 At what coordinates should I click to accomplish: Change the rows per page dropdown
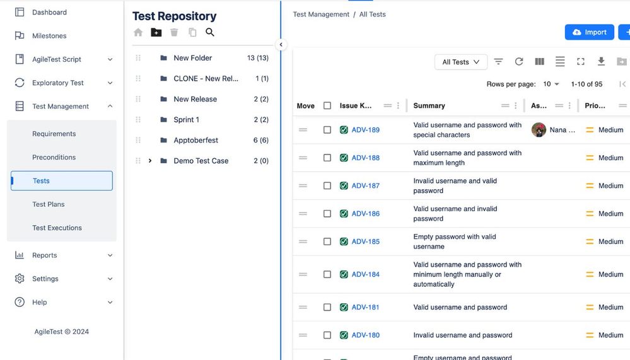point(551,84)
